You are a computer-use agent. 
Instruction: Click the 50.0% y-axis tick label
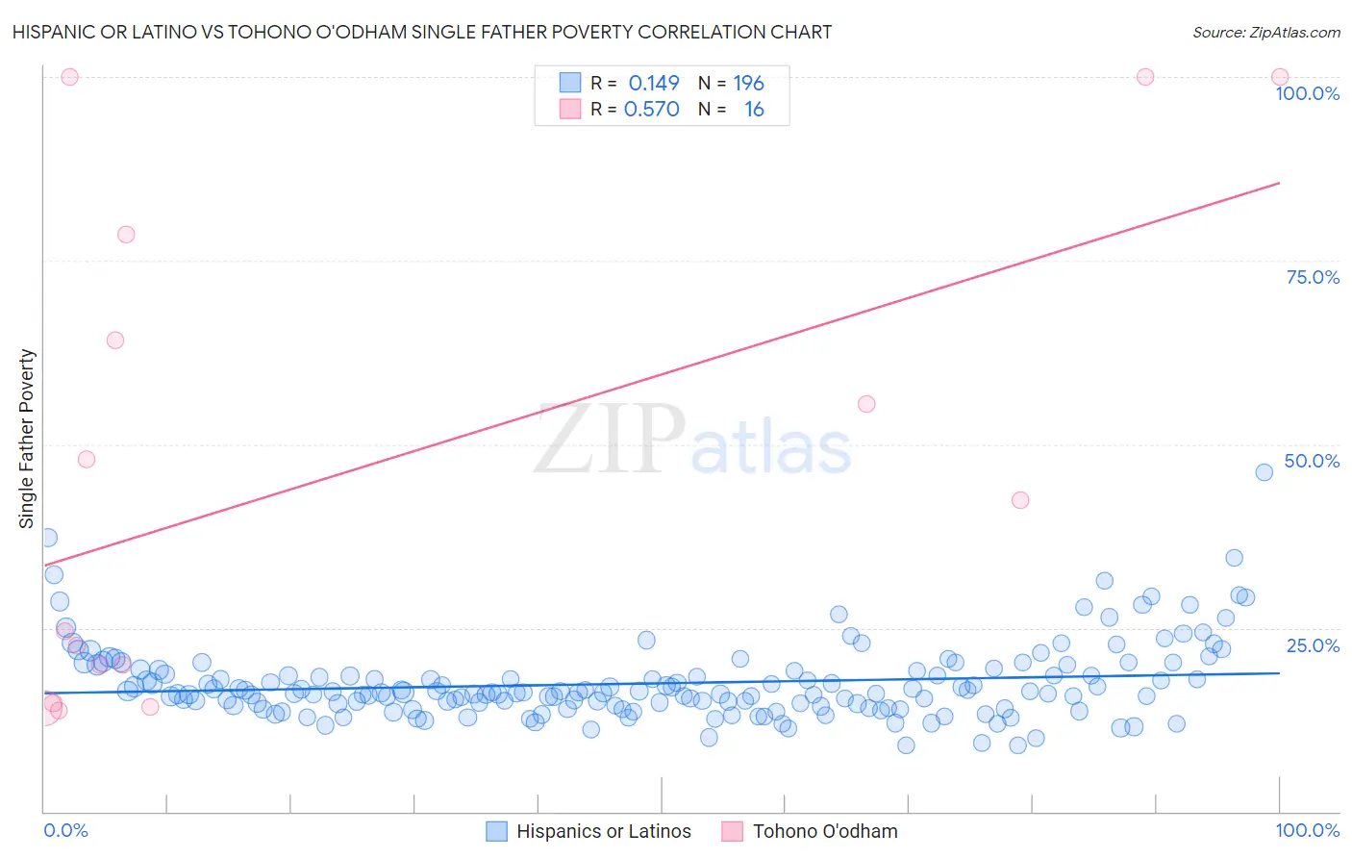click(1313, 461)
